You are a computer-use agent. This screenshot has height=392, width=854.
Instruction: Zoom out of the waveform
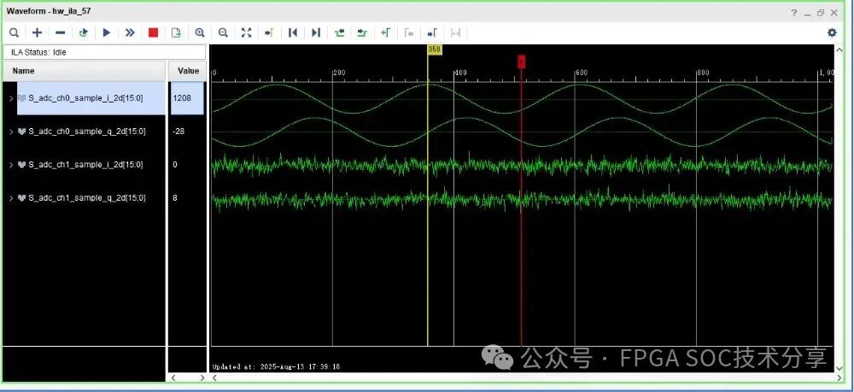223,32
